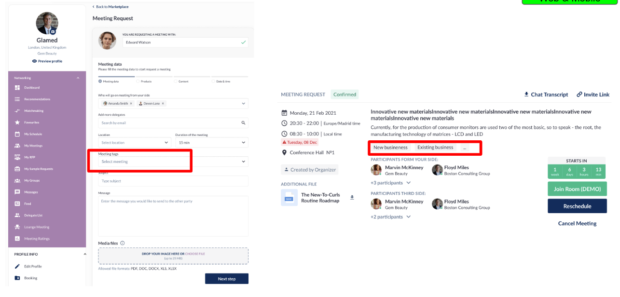Viewport: 620px width, 297px height.
Task: Remove Amanda Smith from delegates
Action: pyautogui.click(x=131, y=104)
